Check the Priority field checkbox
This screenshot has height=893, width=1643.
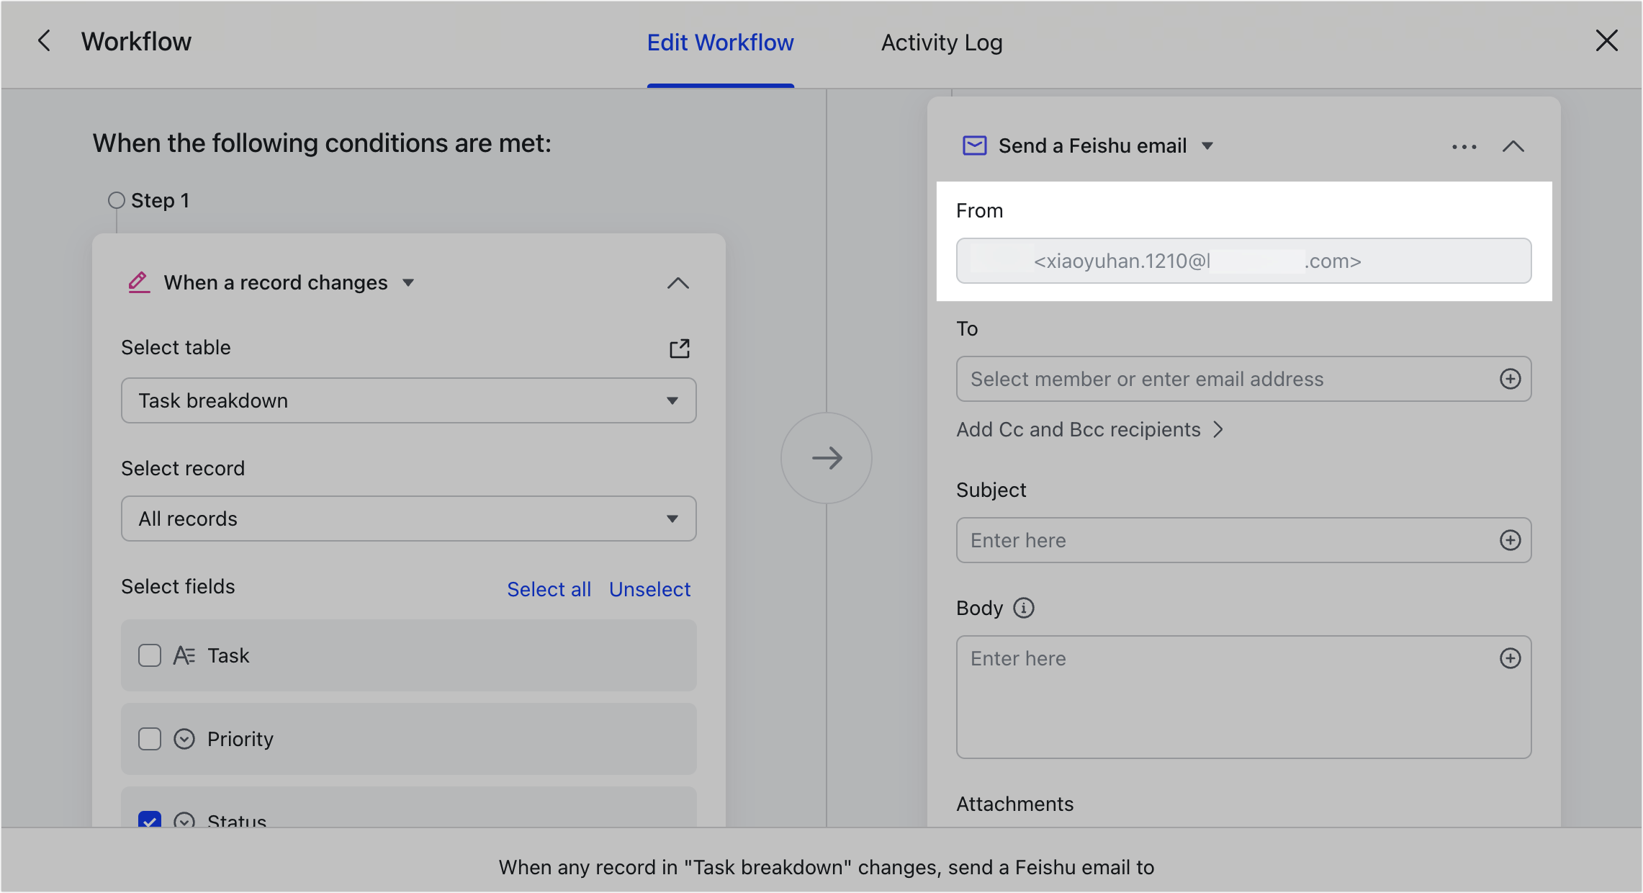click(150, 739)
